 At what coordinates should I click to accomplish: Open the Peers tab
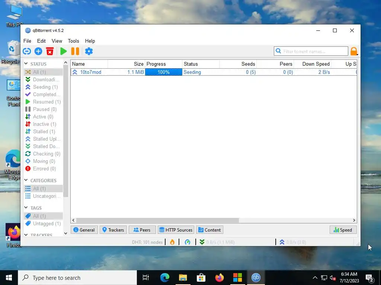tap(142, 230)
